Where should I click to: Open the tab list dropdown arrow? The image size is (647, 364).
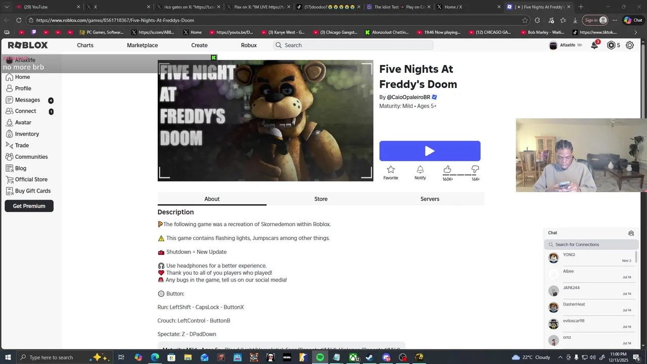click(x=7, y=7)
